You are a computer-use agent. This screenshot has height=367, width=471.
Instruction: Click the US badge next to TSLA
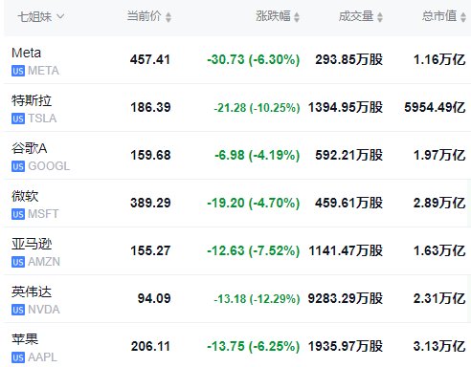pos(18,119)
